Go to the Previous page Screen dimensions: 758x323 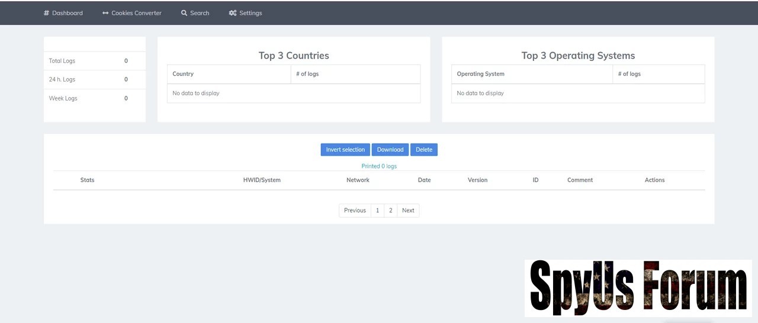[x=355, y=211]
